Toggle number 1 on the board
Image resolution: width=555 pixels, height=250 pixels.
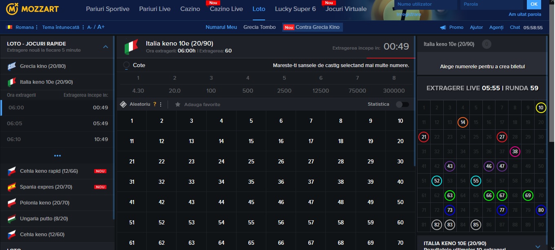(132, 121)
